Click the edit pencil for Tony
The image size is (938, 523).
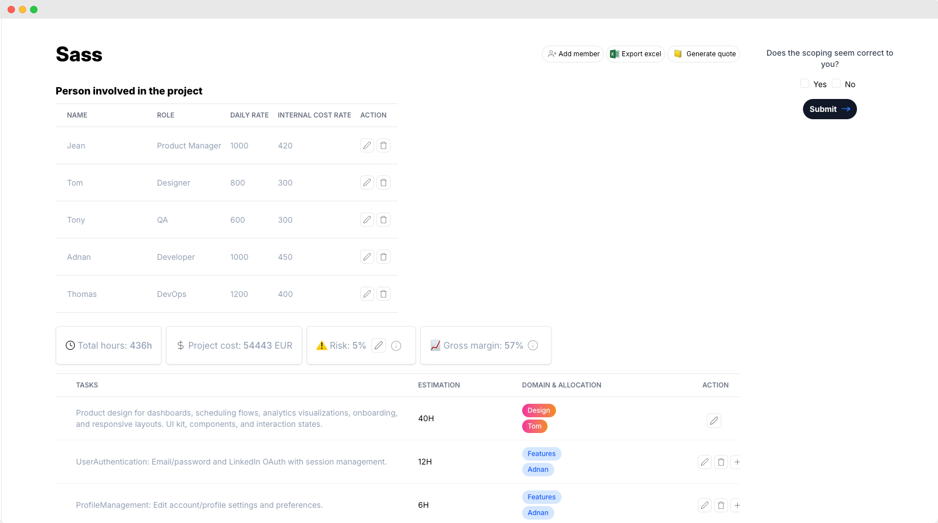367,220
